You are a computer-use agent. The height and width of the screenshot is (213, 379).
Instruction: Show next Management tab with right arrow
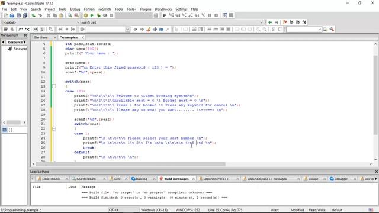pyautogui.click(x=25, y=42)
